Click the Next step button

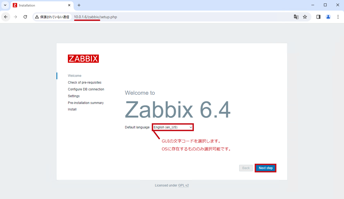click(x=266, y=168)
